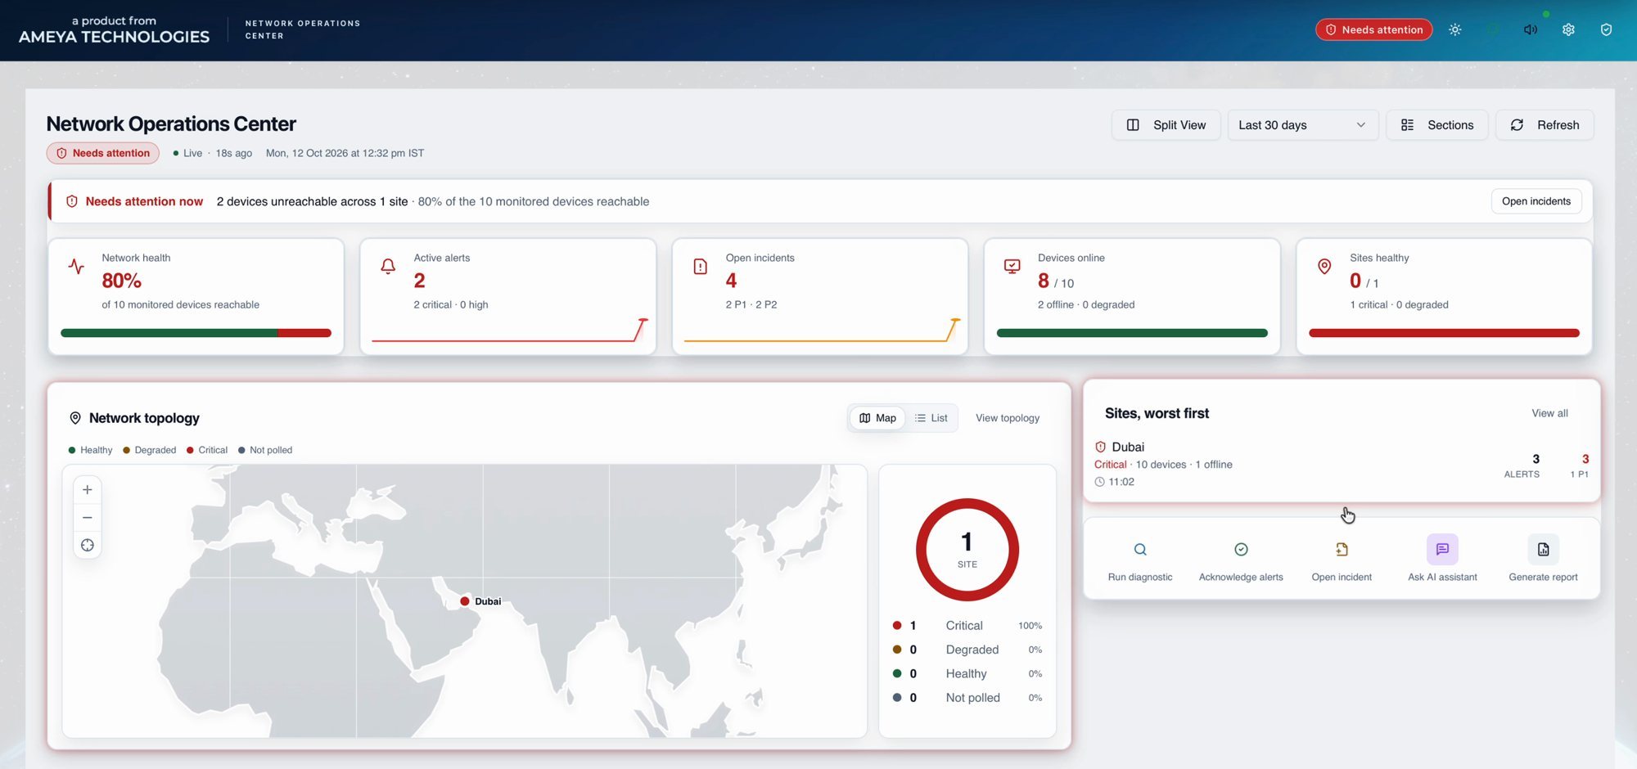The height and width of the screenshot is (769, 1637).
Task: Click the 1 SITE donut chart
Action: [967, 550]
